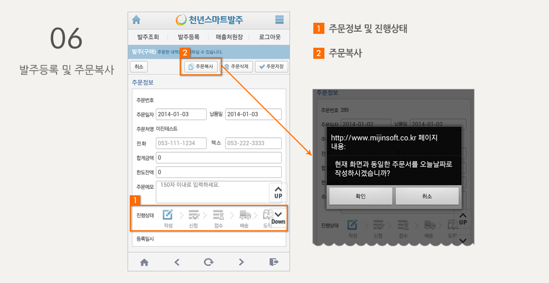The image size is (549, 283).
Task: Tap the exit icon in the bottom bar
Action: pyautogui.click(x=274, y=262)
